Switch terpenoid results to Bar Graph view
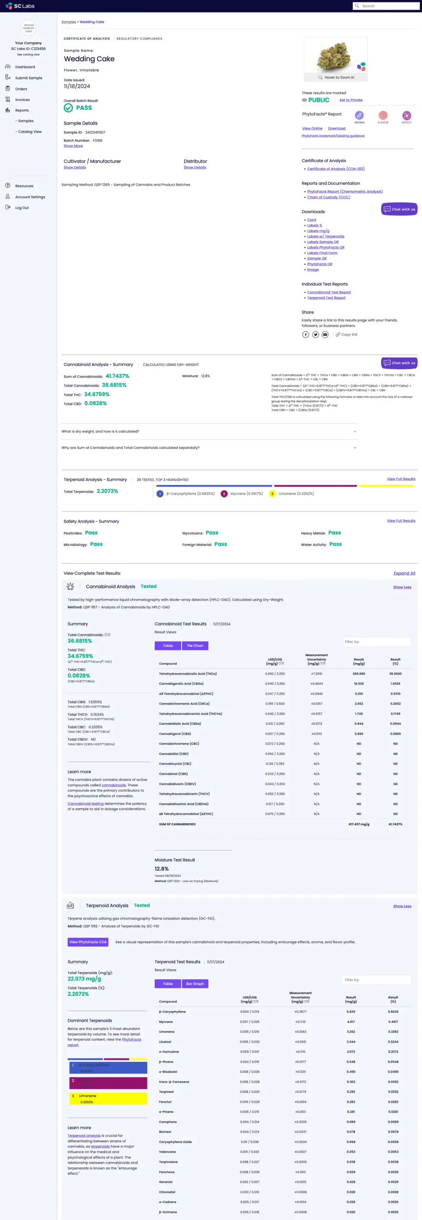 click(x=195, y=984)
